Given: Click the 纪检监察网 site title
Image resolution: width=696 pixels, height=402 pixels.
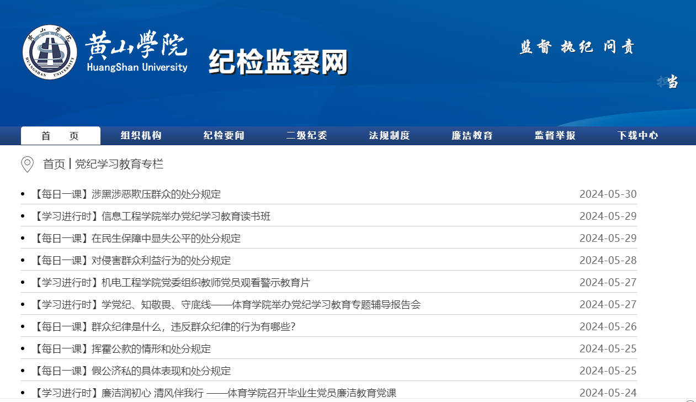Looking at the screenshot, I should (278, 61).
